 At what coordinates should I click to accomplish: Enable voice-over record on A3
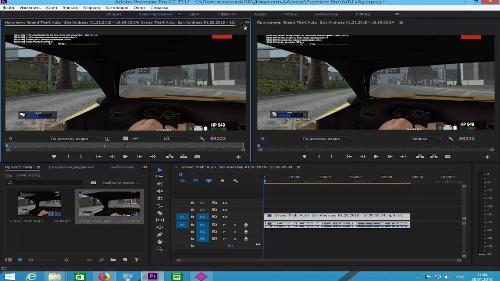[x=246, y=238]
